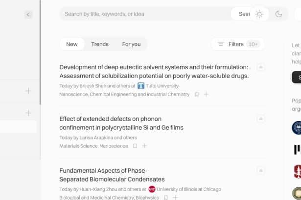Image resolution: width=301 pixels, height=200 pixels.
Task: Upvote the deep eutectic solvent paper
Action: tap(261, 67)
